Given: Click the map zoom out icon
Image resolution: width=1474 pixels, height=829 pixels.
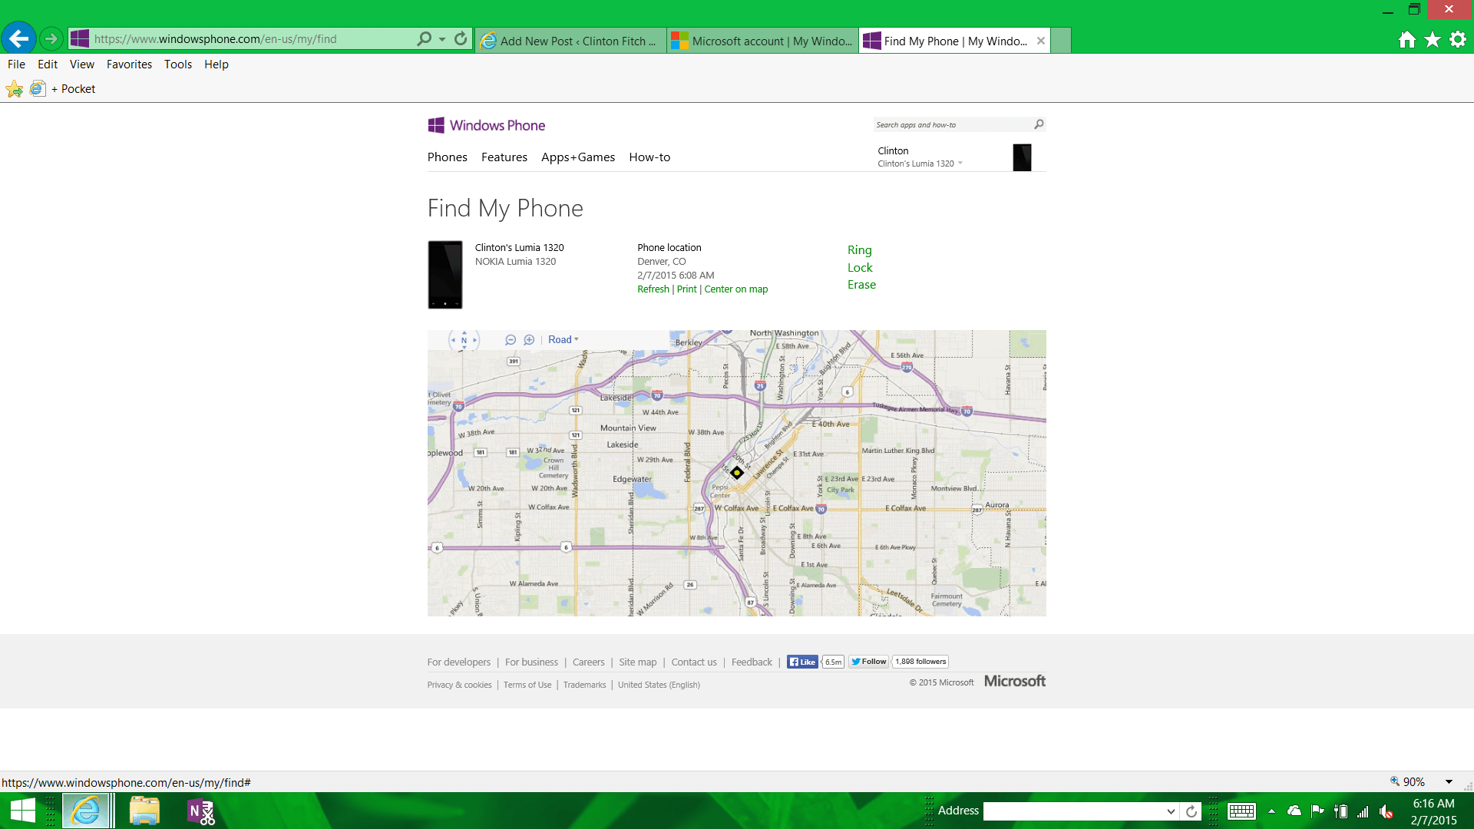Looking at the screenshot, I should click(511, 340).
